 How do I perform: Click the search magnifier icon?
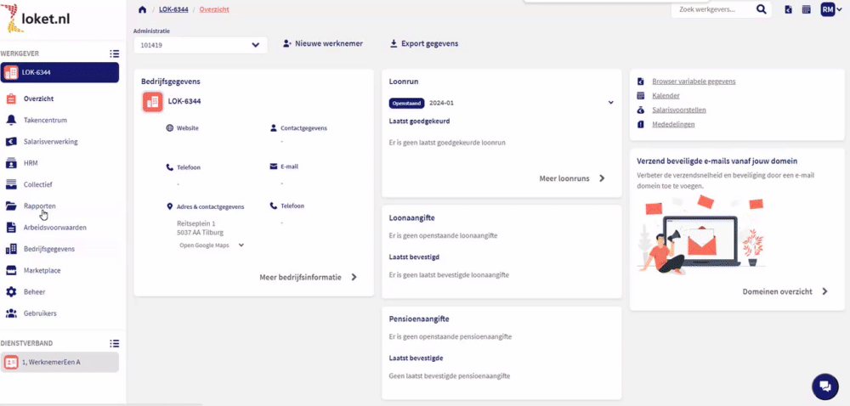(x=762, y=9)
